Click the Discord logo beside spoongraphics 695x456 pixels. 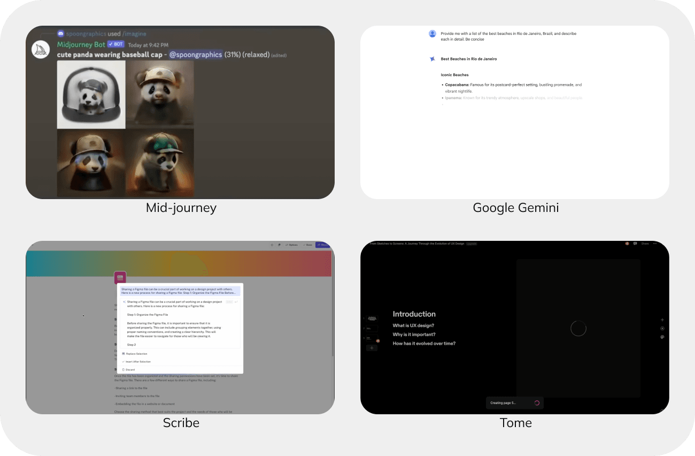60,34
